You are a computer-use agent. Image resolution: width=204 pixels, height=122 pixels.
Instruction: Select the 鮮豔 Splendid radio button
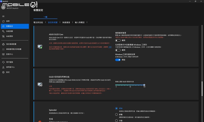116,114
